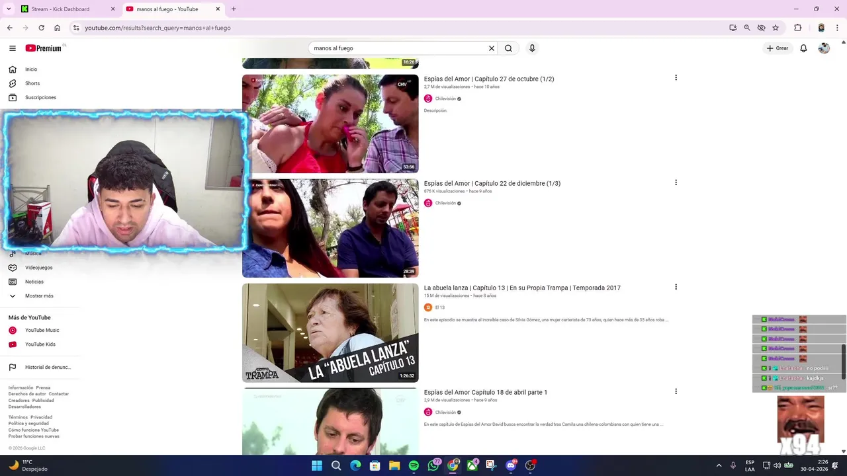Click the magnifier search button beside the query
847x476 pixels.
click(508, 48)
